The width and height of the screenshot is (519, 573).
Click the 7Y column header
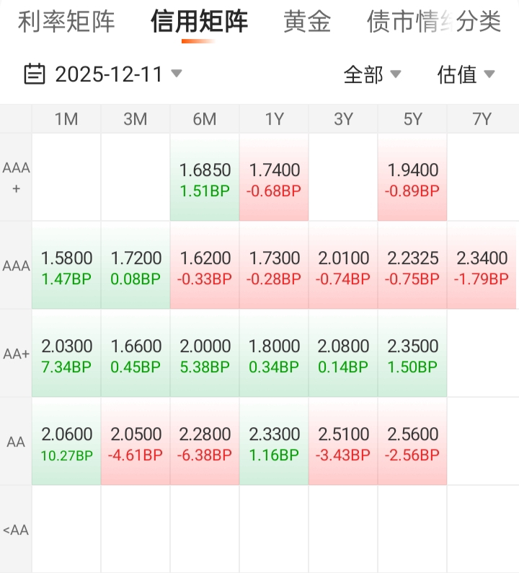click(482, 119)
